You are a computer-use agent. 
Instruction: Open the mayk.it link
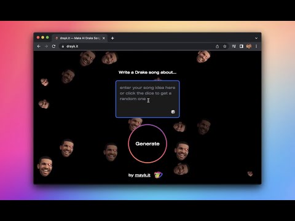click(x=143, y=175)
